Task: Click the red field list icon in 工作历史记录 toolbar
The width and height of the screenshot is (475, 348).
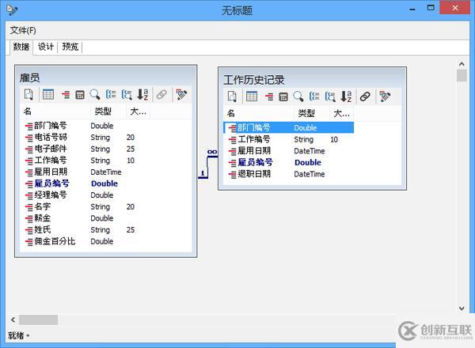Action: click(x=269, y=96)
